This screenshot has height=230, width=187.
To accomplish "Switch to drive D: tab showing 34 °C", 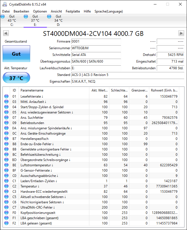I will coord(58,20).
